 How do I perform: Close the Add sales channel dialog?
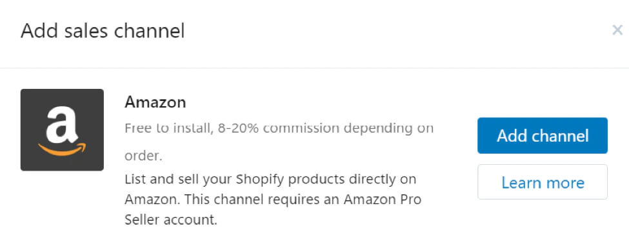tap(617, 30)
